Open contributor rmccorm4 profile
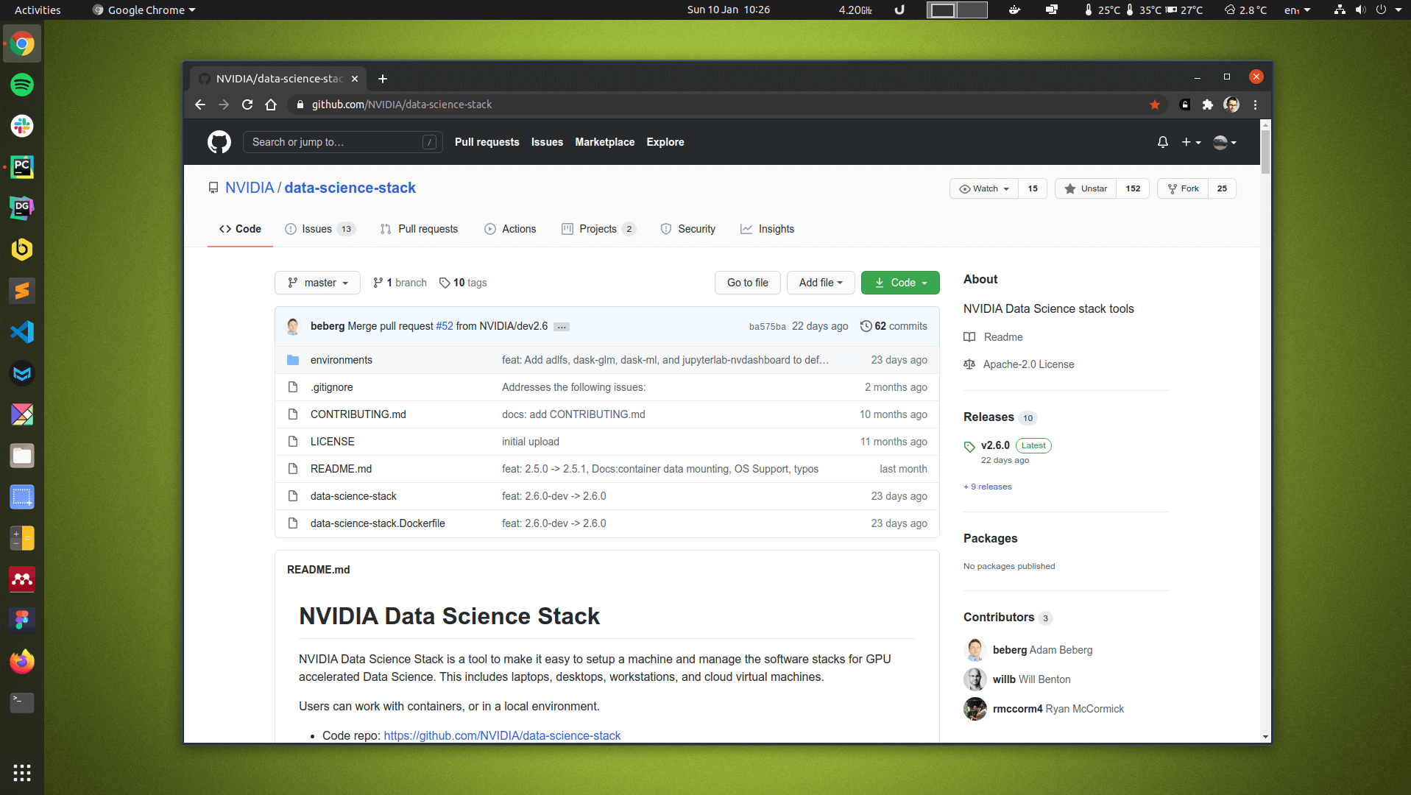Viewport: 1411px width, 795px height. tap(1017, 709)
